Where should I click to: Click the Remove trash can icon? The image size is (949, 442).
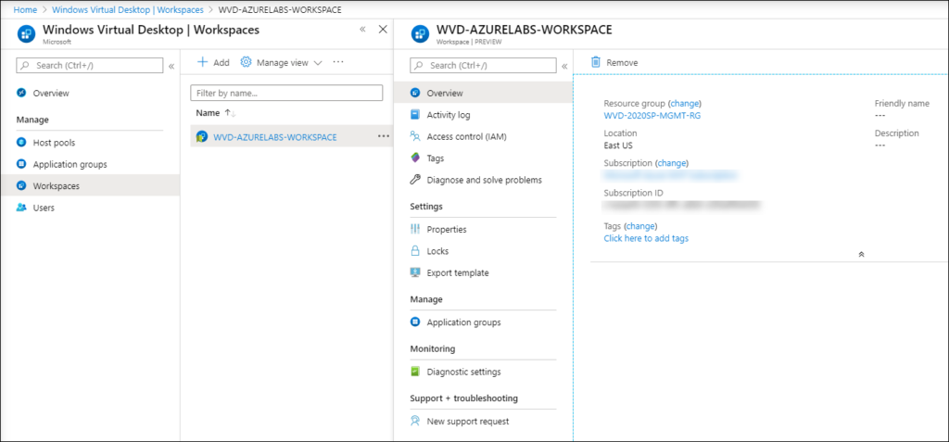pyautogui.click(x=596, y=62)
